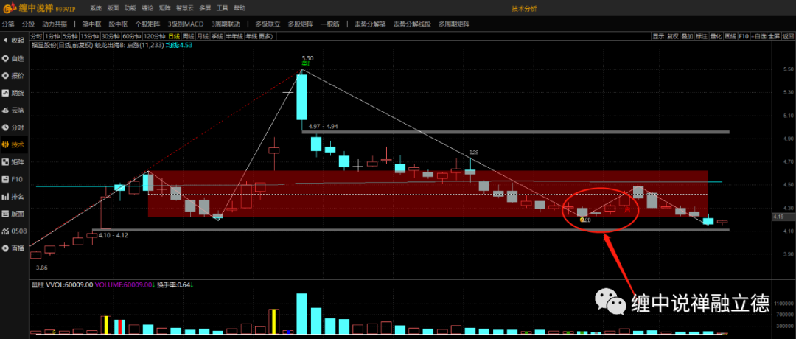Switch to 1分钟 period tab
Image resolution: width=796 pixels, height=339 pixels.
tap(52, 36)
